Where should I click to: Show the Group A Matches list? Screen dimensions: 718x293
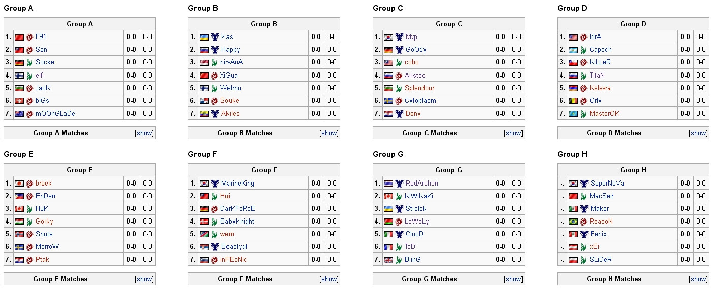[144, 133]
